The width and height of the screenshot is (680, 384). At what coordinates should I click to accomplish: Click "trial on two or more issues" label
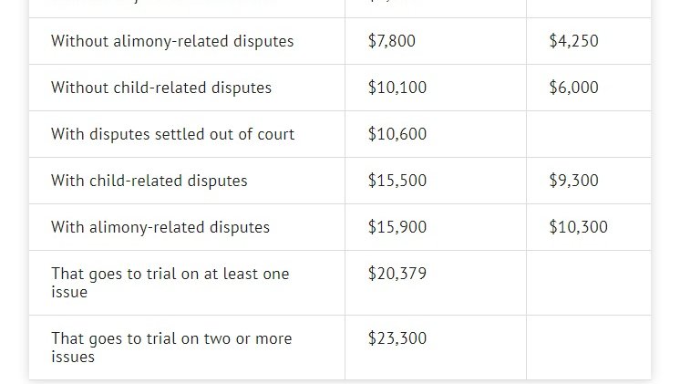(171, 348)
